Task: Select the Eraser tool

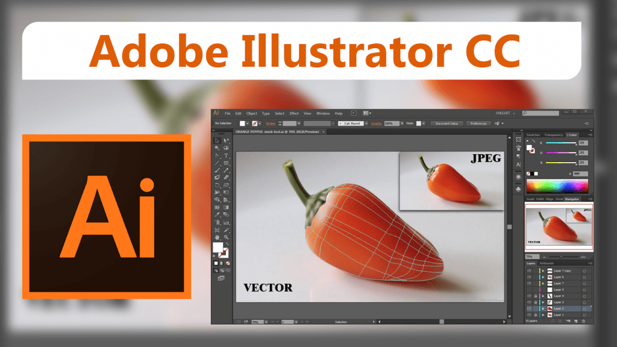Action: pos(226,178)
